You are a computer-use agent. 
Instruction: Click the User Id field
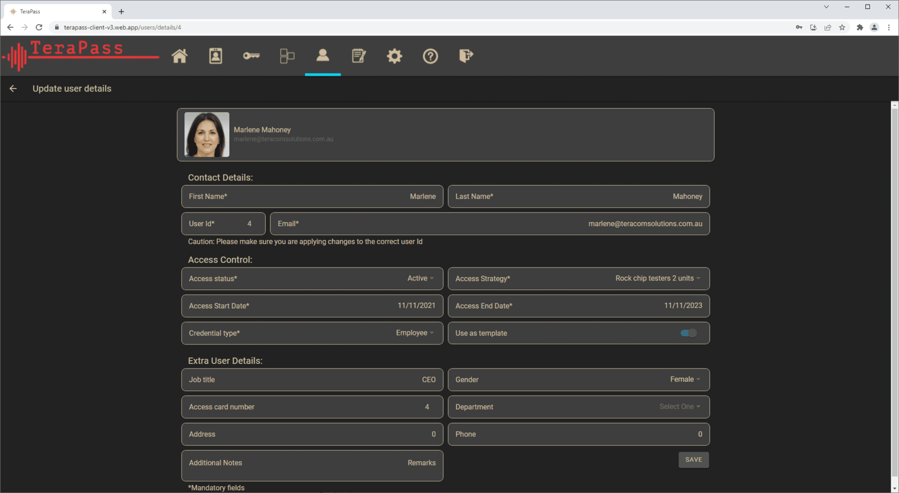(x=223, y=224)
